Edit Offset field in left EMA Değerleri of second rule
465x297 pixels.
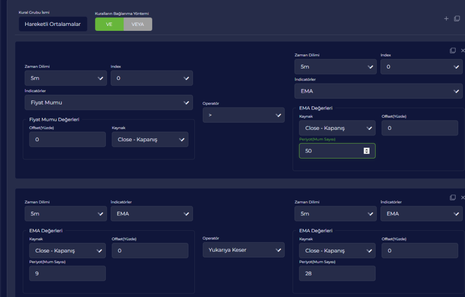pos(150,251)
